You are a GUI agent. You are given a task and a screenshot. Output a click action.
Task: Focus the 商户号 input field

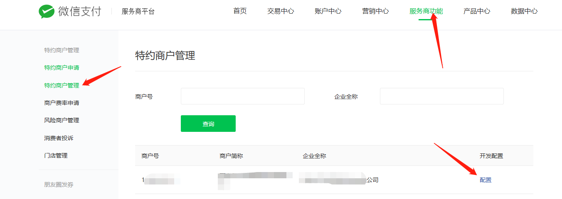coord(242,96)
